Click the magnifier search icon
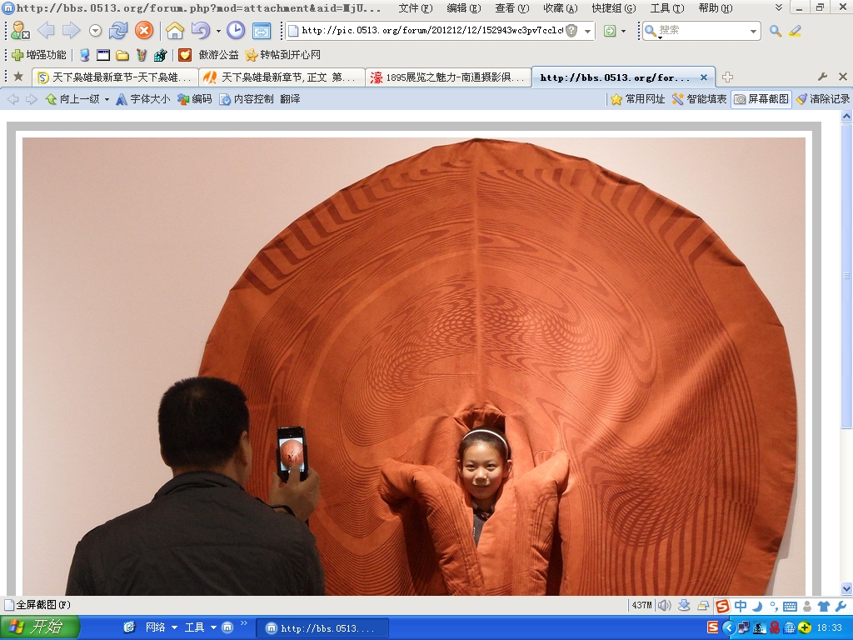 click(776, 31)
